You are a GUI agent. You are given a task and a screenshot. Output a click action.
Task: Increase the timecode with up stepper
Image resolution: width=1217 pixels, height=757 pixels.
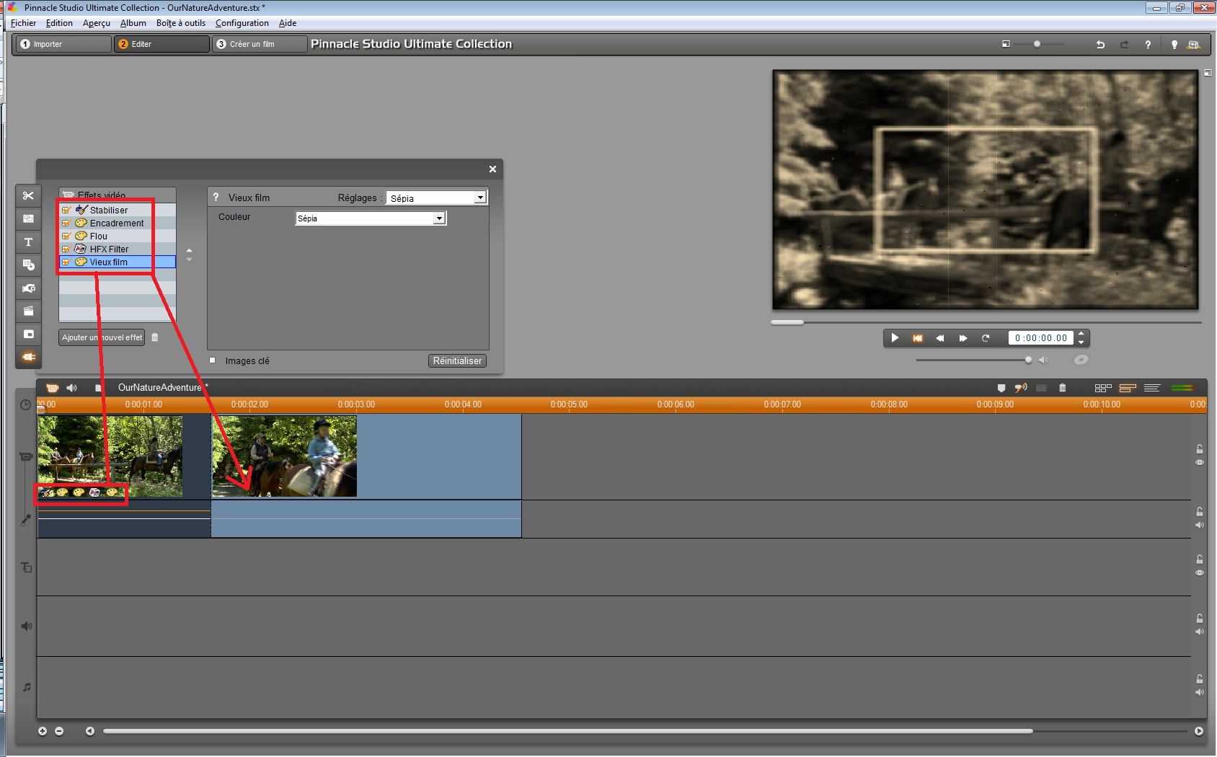(1081, 334)
